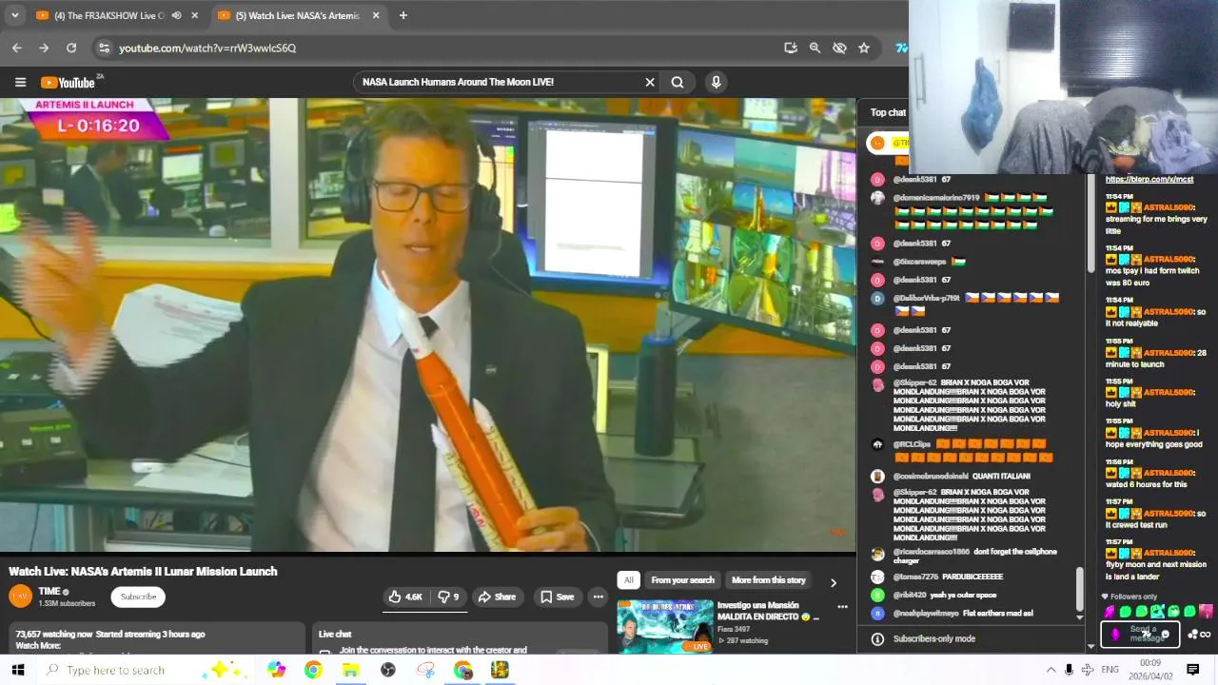1218x685 pixels.
Task: Mute audio on the FR3AKSHOW tab
Action: point(176,15)
